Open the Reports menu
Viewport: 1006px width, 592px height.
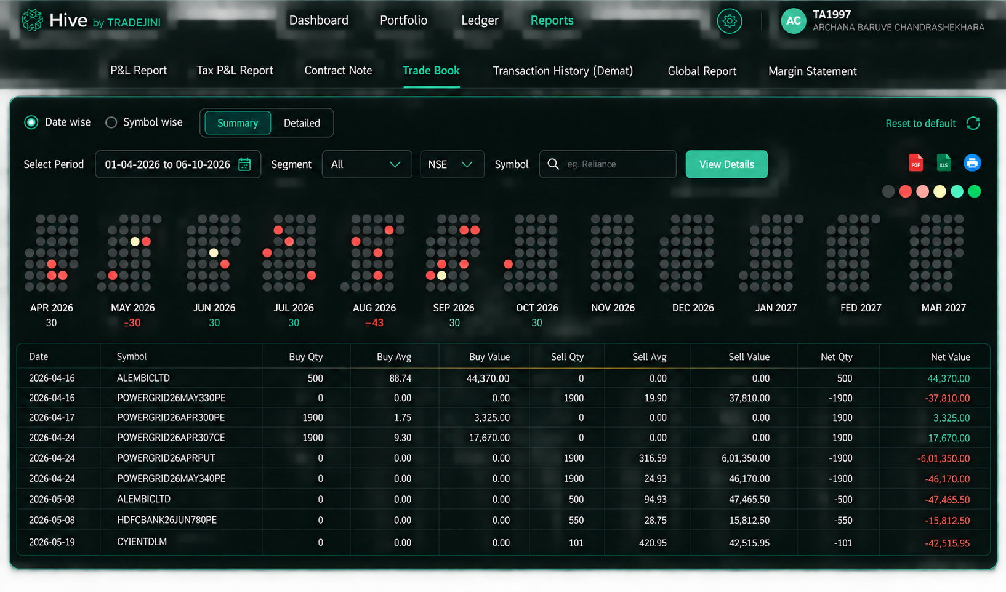coord(552,20)
